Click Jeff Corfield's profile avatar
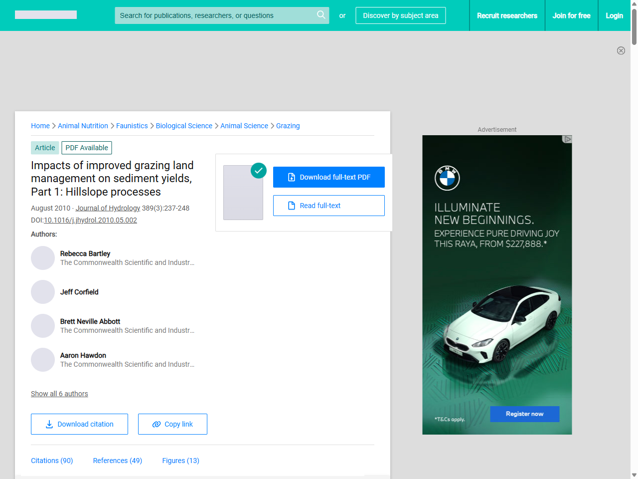 pos(43,292)
